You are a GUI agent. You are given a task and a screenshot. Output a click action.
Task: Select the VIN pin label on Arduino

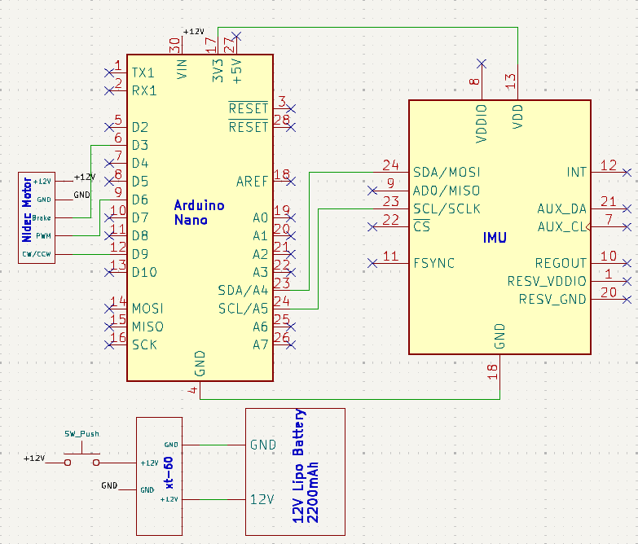click(183, 69)
